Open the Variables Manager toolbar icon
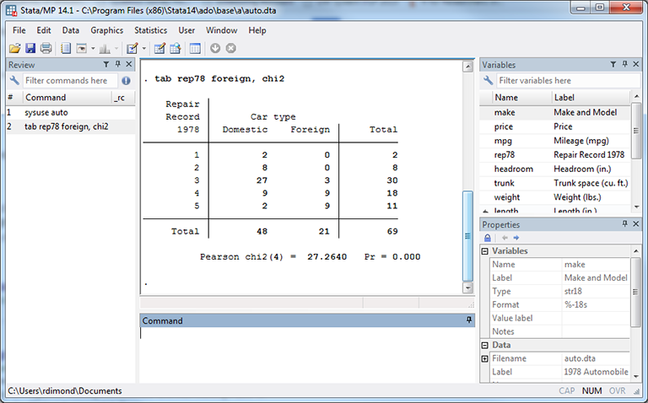The image size is (648, 403). coord(195,49)
